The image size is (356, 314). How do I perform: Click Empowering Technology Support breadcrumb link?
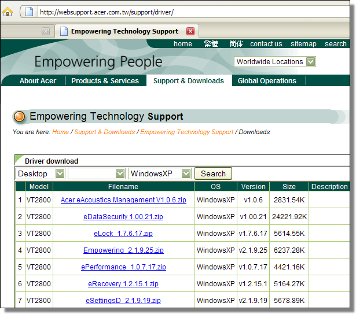pos(186,132)
